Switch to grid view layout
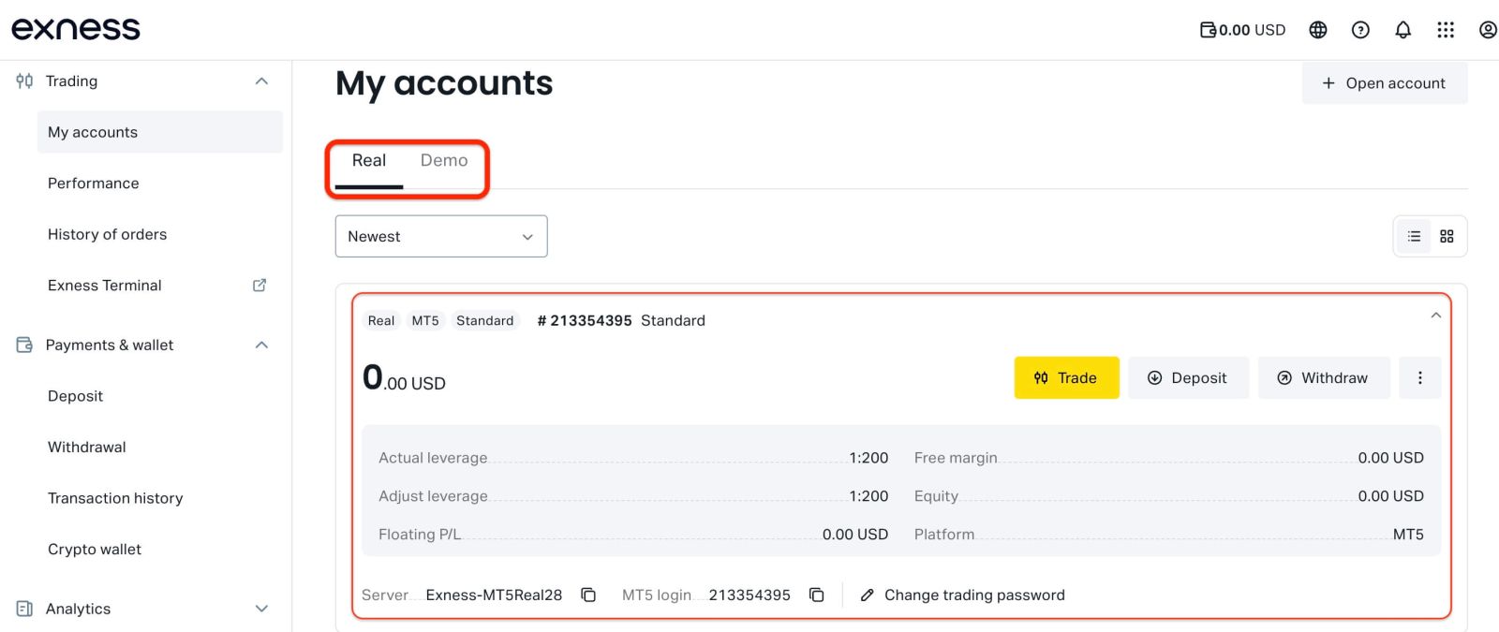 pyautogui.click(x=1447, y=237)
